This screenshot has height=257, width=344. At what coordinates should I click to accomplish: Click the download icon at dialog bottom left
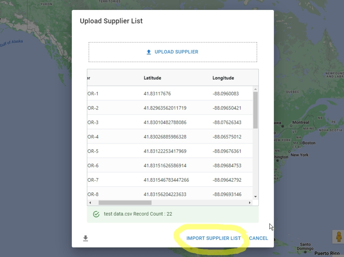coord(86,238)
